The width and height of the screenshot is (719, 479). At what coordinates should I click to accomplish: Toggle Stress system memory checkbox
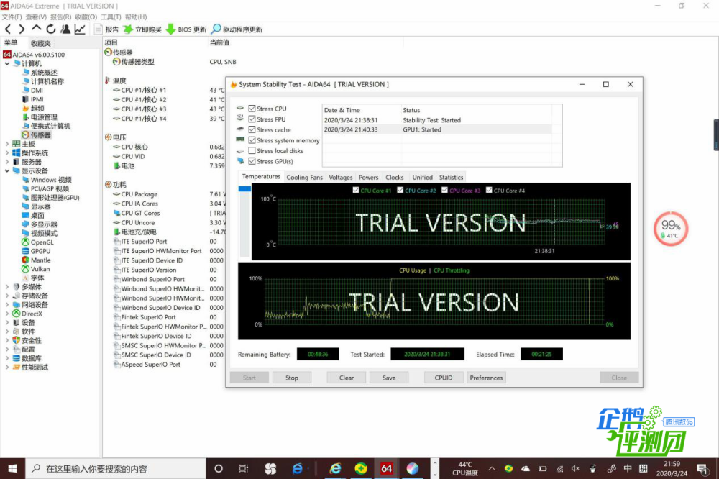tap(252, 140)
